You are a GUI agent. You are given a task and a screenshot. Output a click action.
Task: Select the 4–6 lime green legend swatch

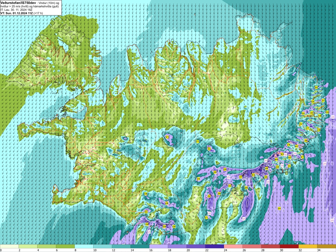coord(47,246)
